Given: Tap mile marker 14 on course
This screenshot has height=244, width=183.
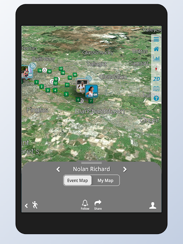Looking at the screenshot, I should tap(70, 78).
